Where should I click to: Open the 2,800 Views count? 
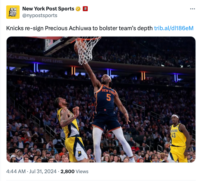(x=68, y=171)
